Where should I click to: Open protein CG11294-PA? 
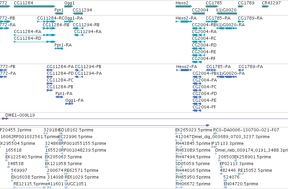pyautogui.click(x=88, y=73)
